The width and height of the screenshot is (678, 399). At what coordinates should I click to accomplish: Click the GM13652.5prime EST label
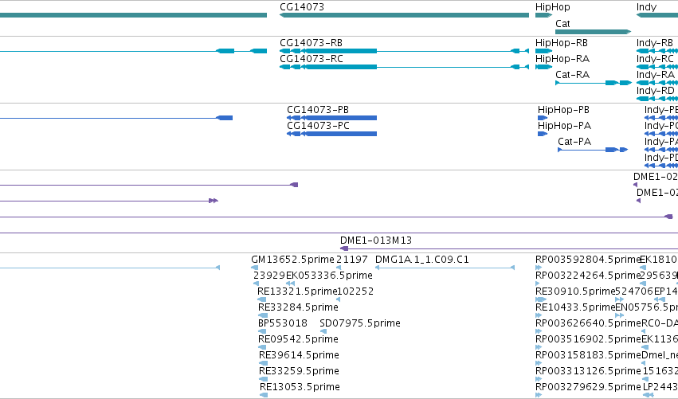292,260
